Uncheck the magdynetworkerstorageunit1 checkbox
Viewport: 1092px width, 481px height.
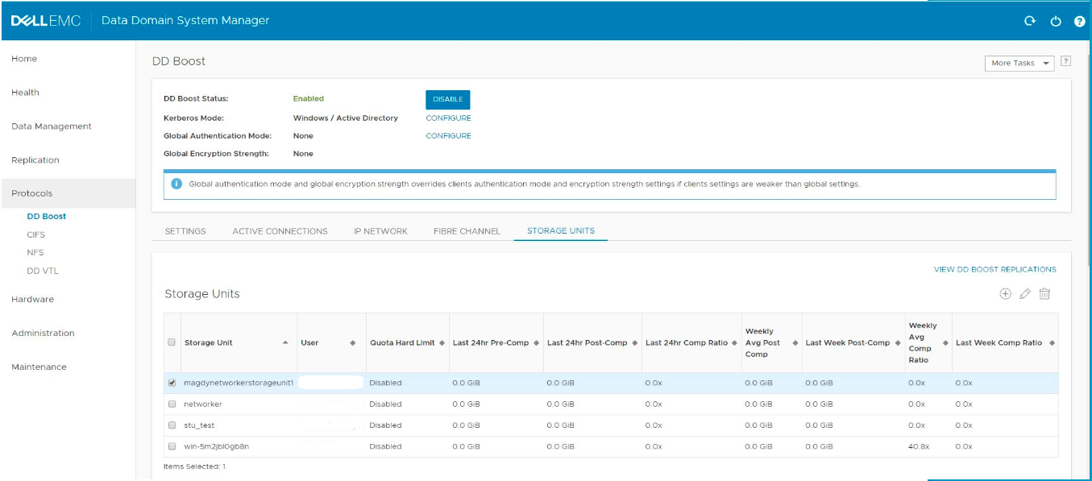point(172,383)
